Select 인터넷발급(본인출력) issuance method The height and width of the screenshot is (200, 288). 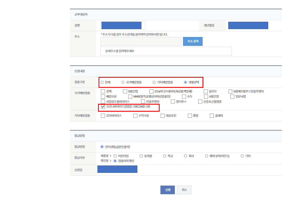(102, 147)
